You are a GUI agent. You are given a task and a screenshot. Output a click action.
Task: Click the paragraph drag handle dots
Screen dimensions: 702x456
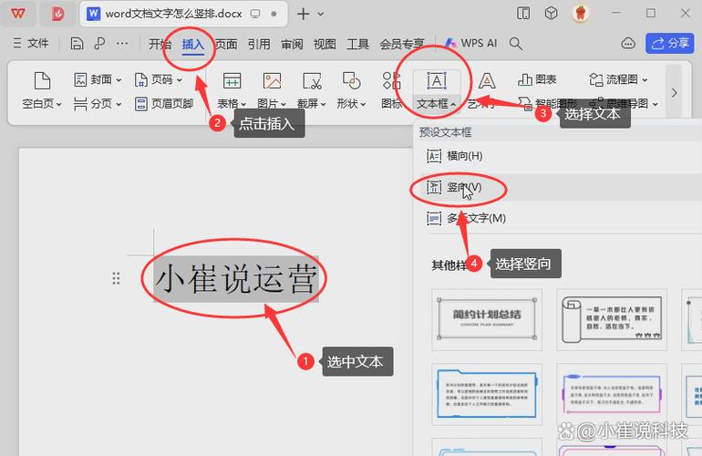click(116, 278)
